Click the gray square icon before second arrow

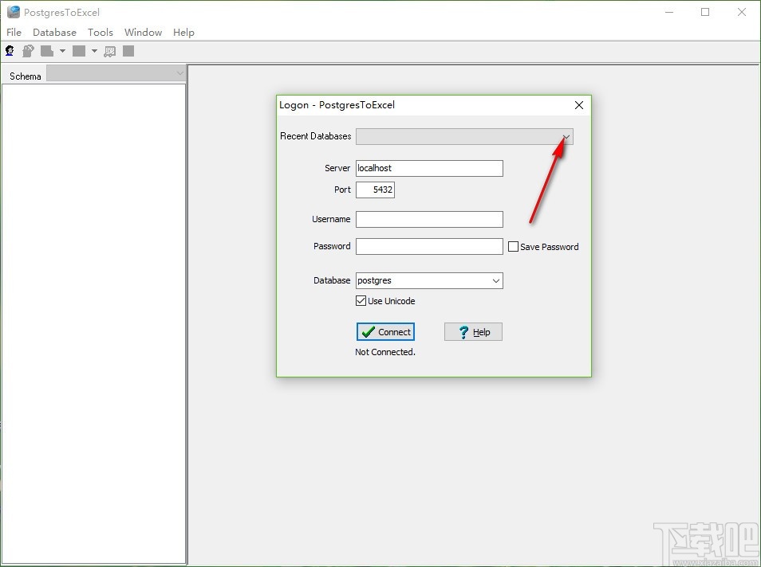(x=79, y=51)
